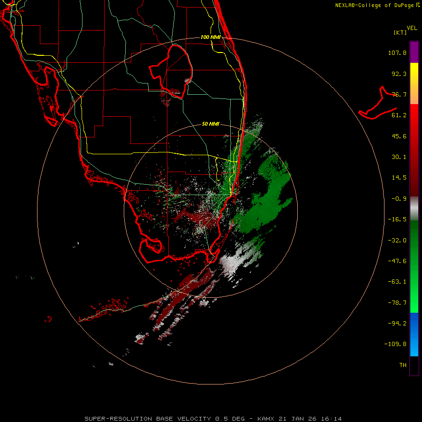
Task: Click the -16.5 legend value
Action: coord(397,219)
